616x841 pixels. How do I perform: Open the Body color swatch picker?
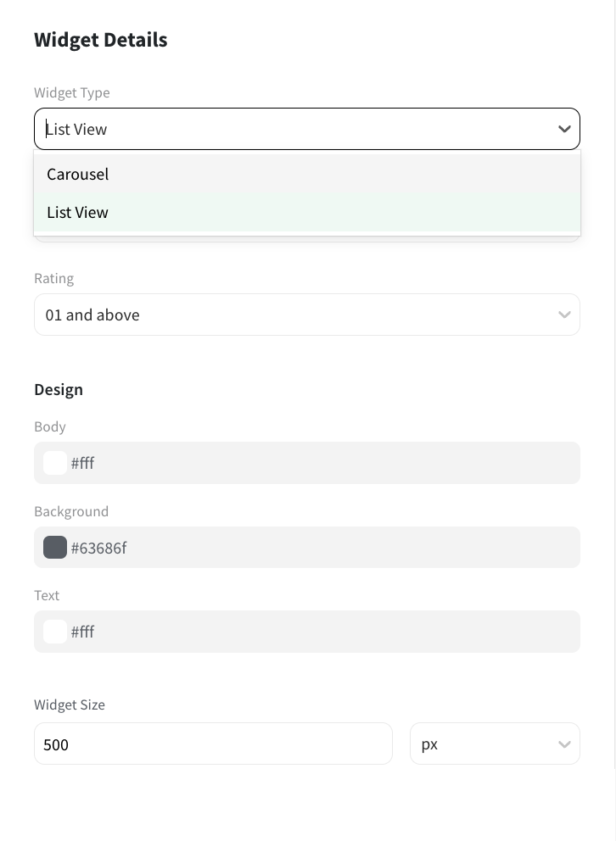[55, 463]
